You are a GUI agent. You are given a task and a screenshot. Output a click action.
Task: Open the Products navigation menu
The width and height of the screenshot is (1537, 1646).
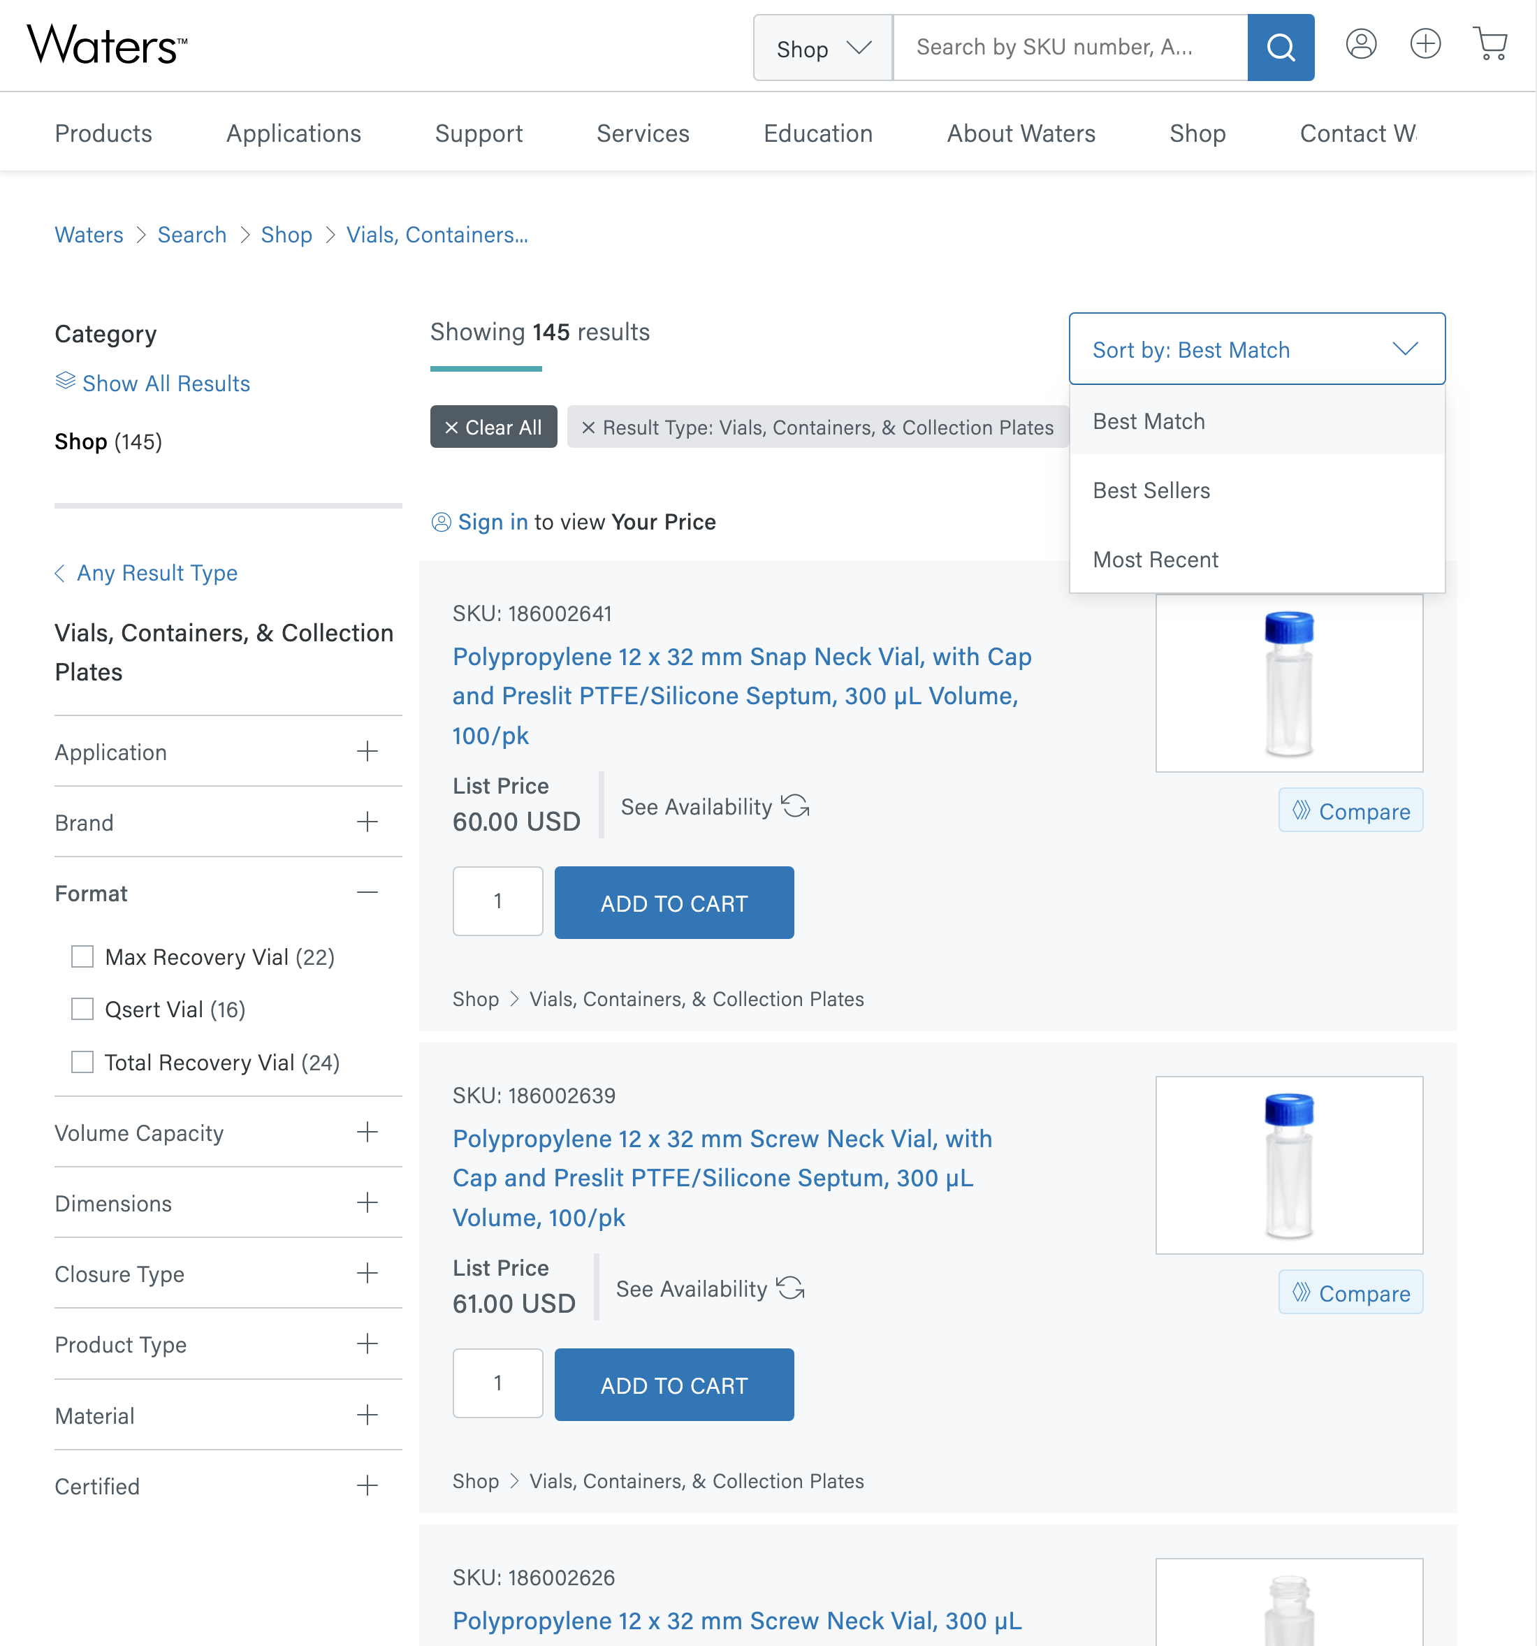[103, 133]
